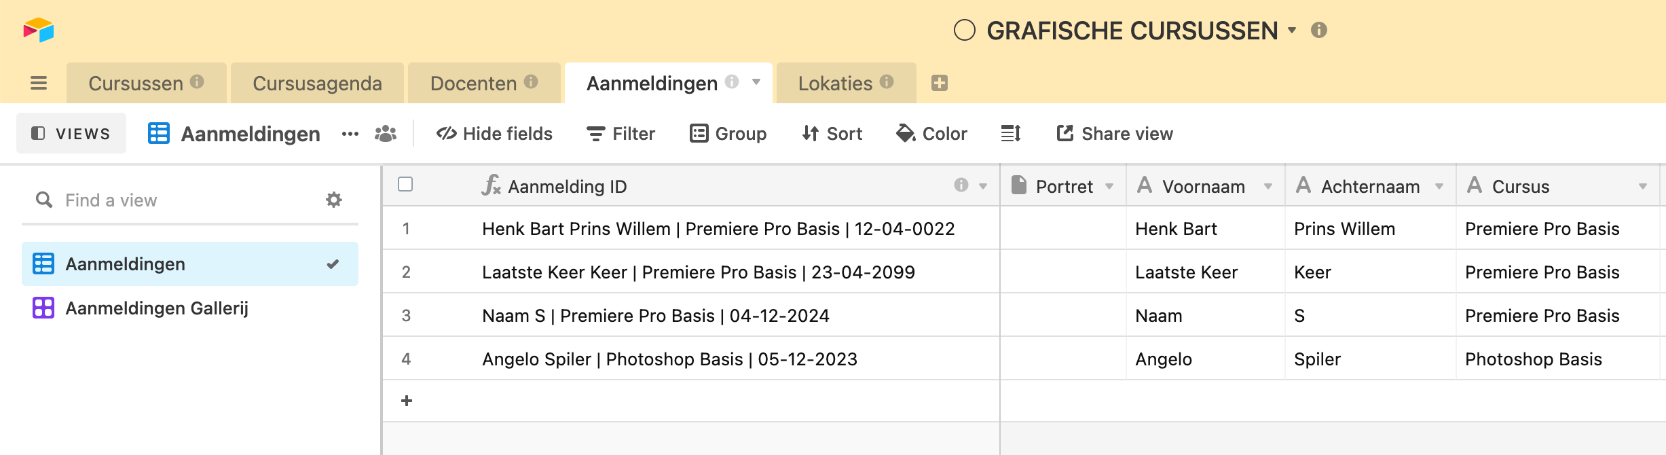The width and height of the screenshot is (1666, 455).
Task: Select Angelo Spiler record ID cell
Action: tap(669, 359)
